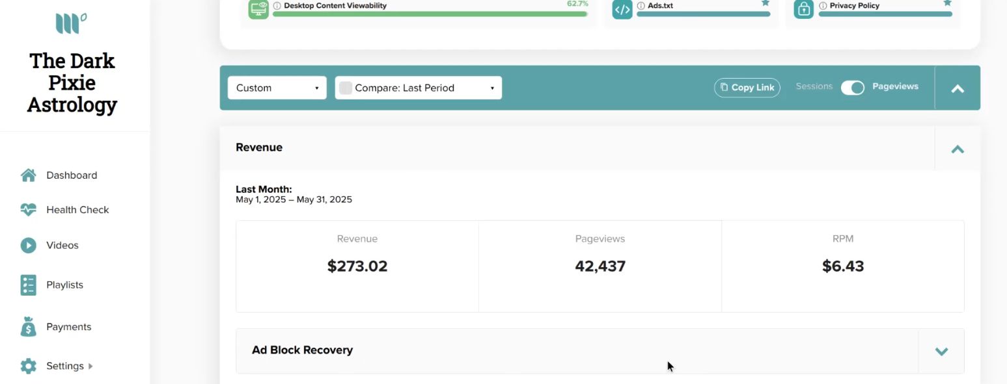Open Health Check heartbeat icon
Image resolution: width=1007 pixels, height=384 pixels.
[28, 210]
